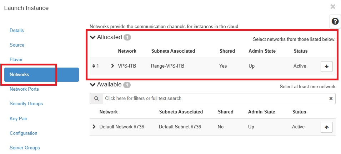Go to the Key Pair step

click(19, 118)
